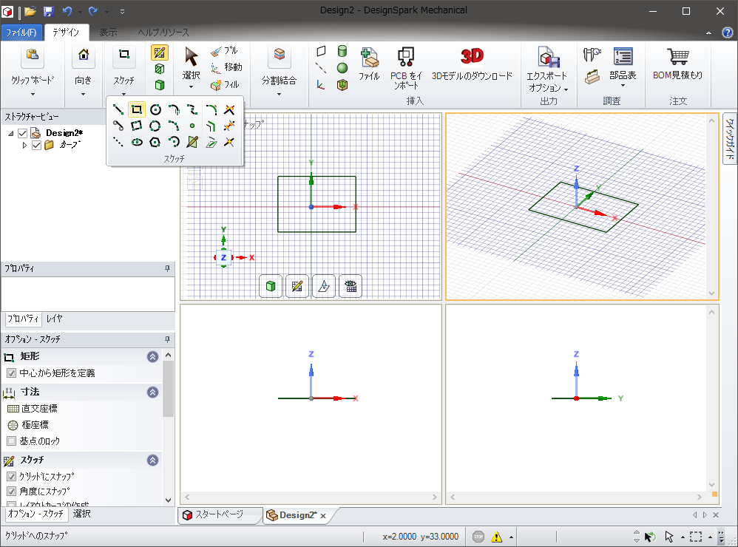Select 直交座標 dimension option

click(x=33, y=408)
